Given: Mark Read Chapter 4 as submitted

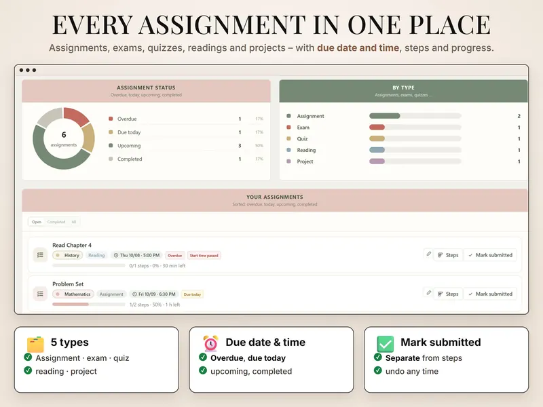Looking at the screenshot, I should tap(490, 255).
